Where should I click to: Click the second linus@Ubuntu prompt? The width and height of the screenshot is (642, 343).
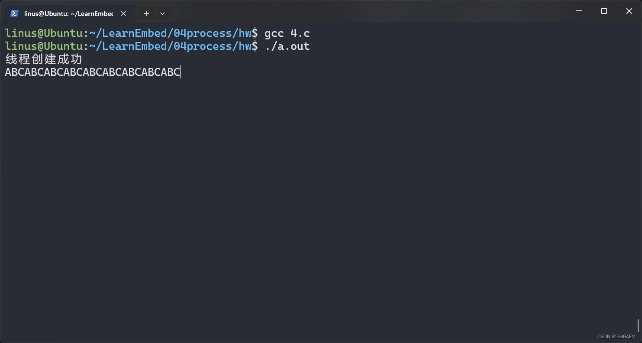tap(44, 46)
